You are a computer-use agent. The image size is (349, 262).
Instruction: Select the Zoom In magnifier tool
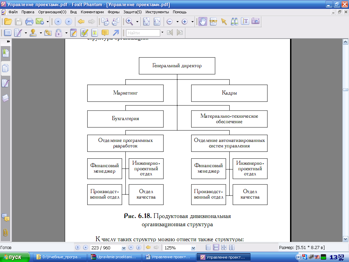129,21
